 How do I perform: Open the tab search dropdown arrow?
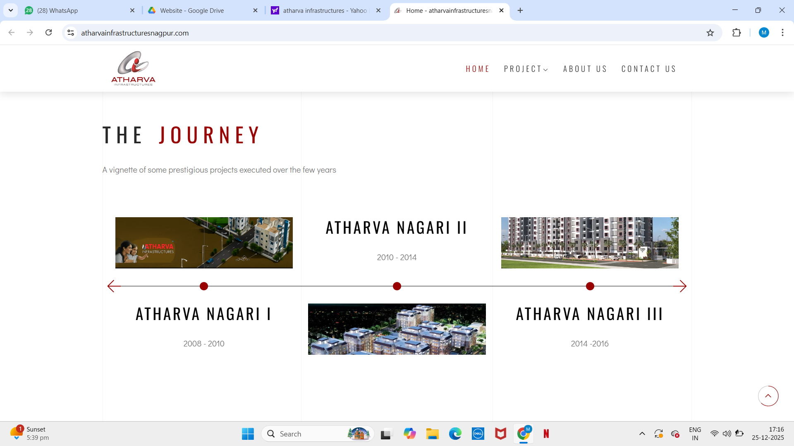pos(11,10)
